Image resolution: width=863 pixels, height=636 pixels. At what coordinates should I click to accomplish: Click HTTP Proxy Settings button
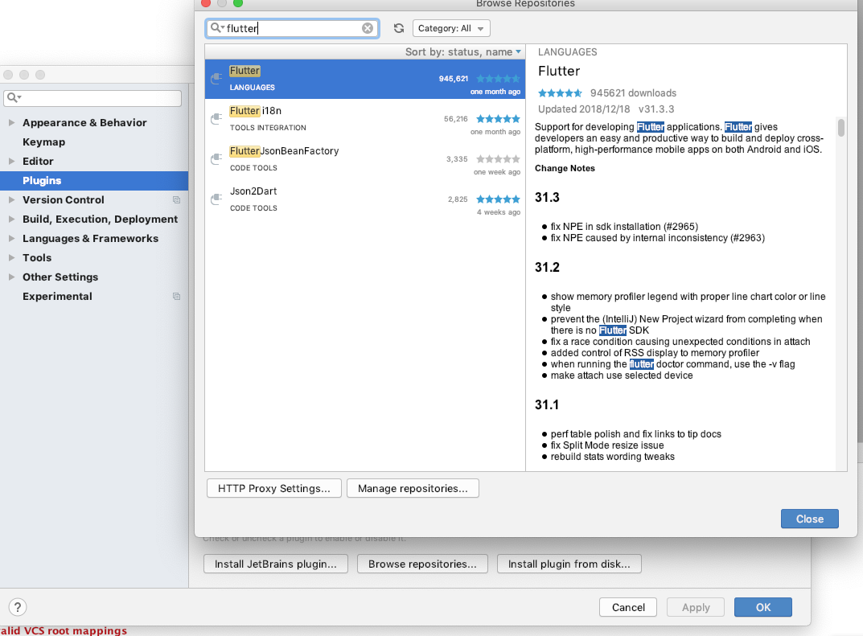pos(274,489)
